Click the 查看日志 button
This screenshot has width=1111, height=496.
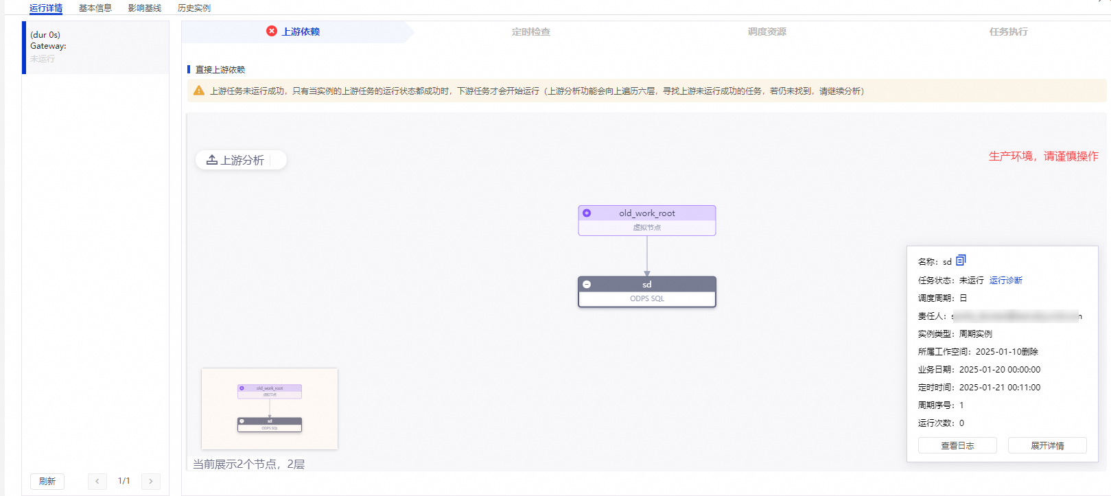tap(957, 445)
